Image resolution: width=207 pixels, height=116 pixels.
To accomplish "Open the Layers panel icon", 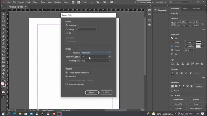I will pos(149,10).
